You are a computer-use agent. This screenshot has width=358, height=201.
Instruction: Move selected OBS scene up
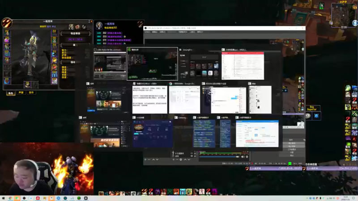coord(153,159)
